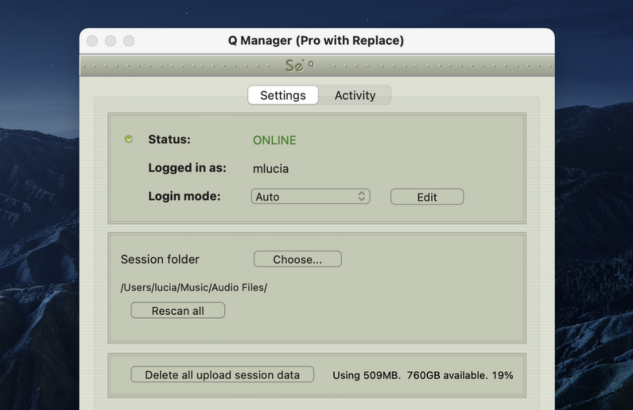The image size is (633, 410).
Task: Click the Rescan all button
Action: point(178,310)
